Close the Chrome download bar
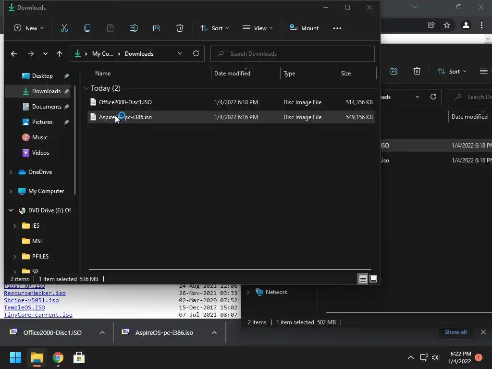 (483, 332)
